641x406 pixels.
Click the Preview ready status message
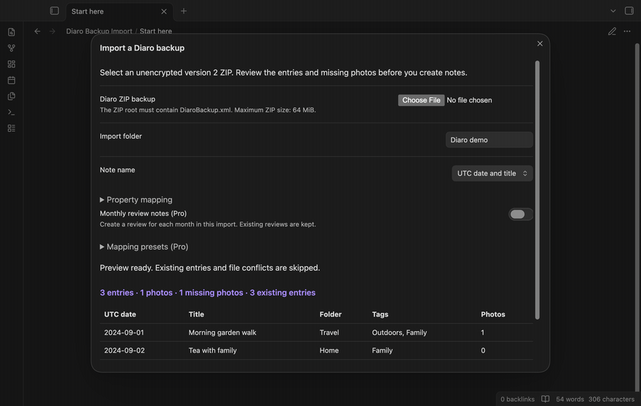(209, 268)
